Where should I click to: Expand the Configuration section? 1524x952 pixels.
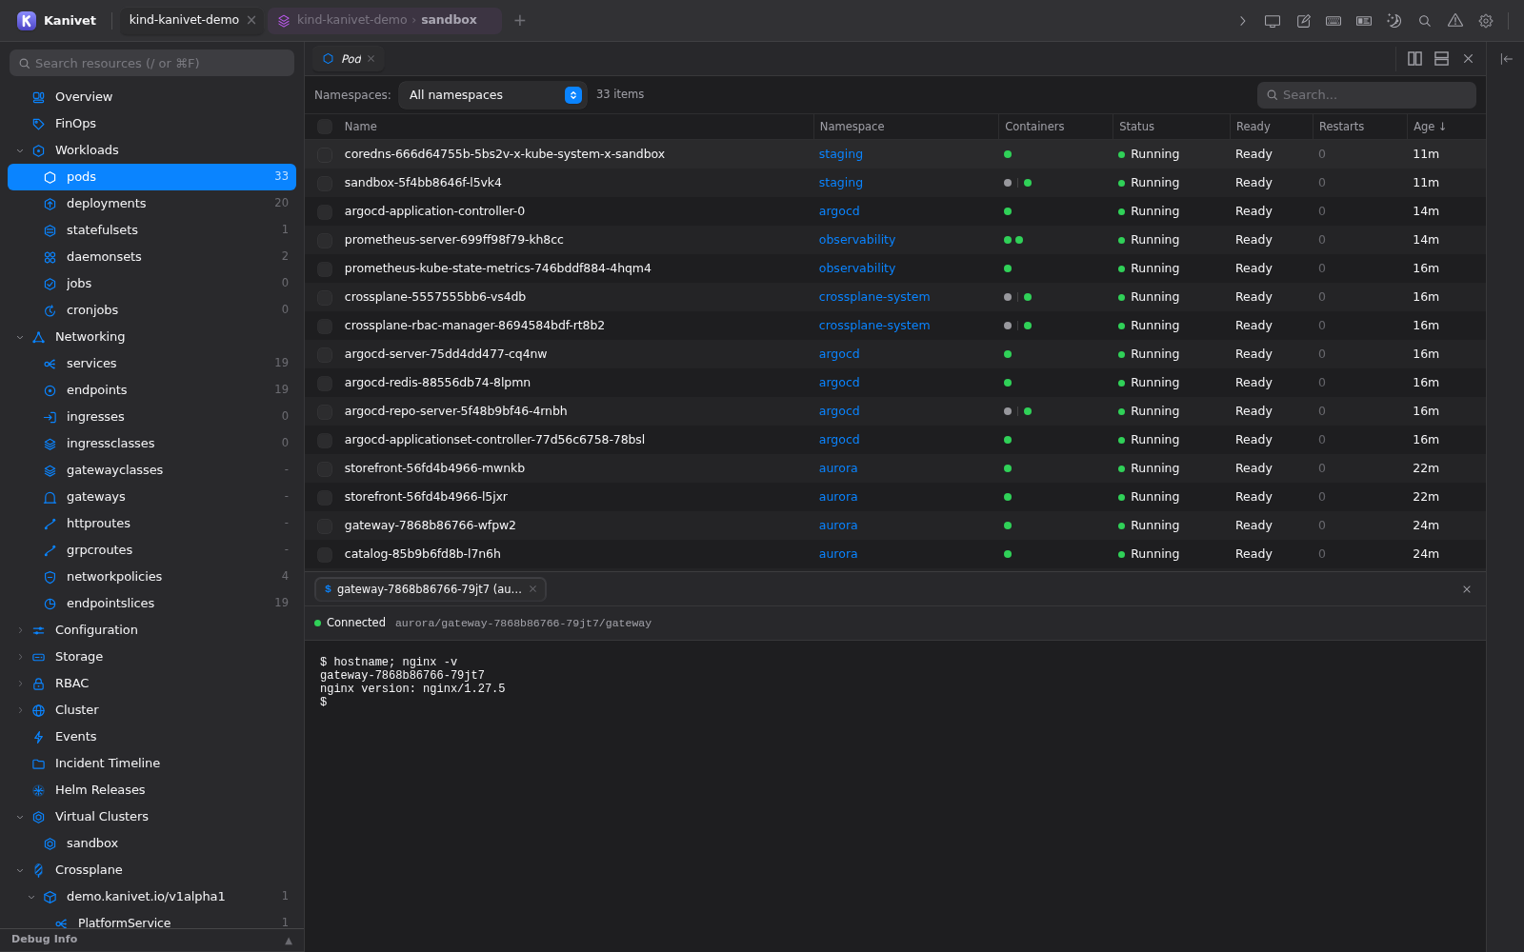[x=20, y=630]
